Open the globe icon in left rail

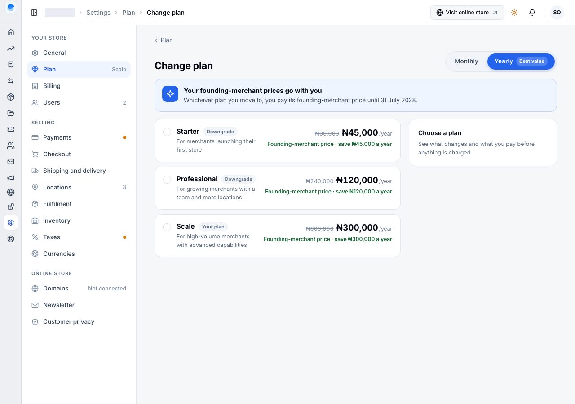[11, 192]
